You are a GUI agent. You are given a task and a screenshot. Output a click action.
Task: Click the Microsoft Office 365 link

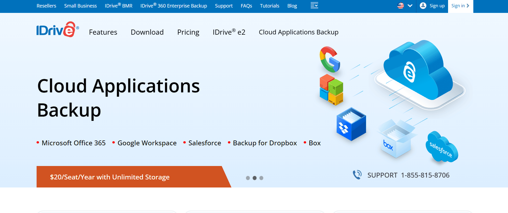[73, 143]
